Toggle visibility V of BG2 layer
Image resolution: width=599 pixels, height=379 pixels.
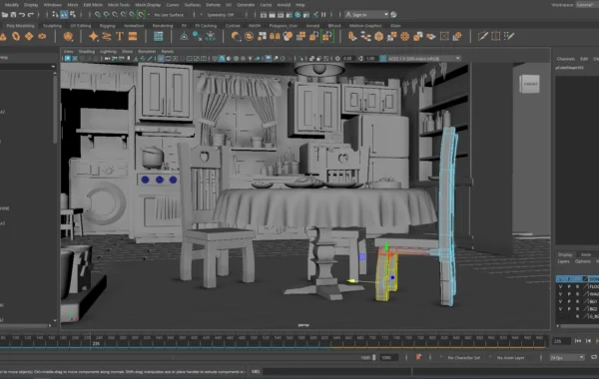pos(560,309)
